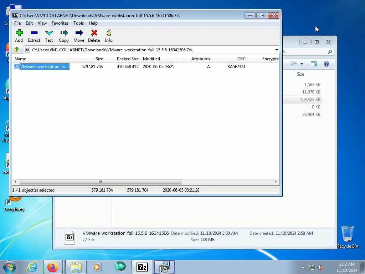Open the Recycle Bin desktop icon
The height and width of the screenshot is (274, 365).
[347, 237]
